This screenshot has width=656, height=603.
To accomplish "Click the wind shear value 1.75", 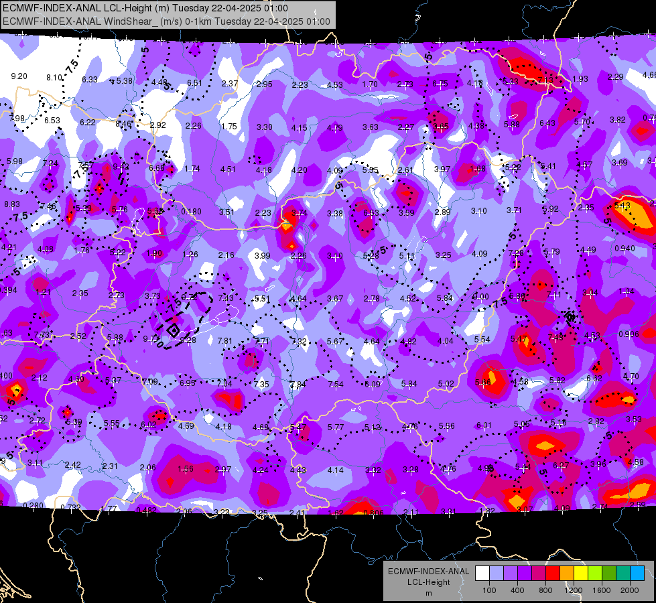I will 229,127.
